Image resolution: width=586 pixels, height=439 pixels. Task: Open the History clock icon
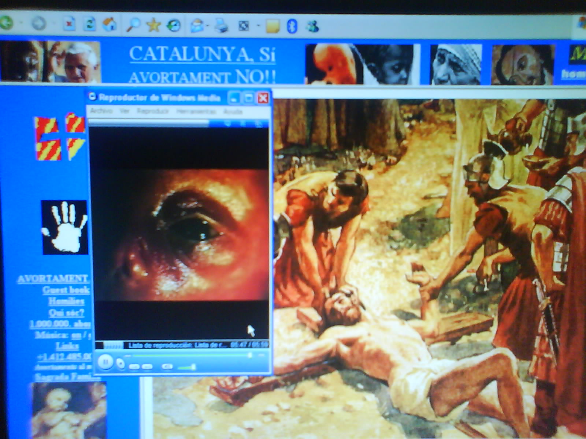pyautogui.click(x=174, y=26)
